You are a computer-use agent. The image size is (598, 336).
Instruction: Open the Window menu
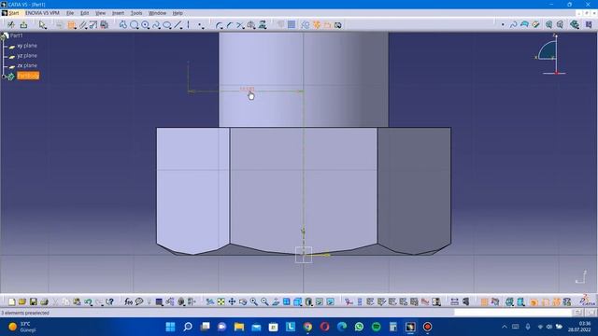(x=157, y=13)
